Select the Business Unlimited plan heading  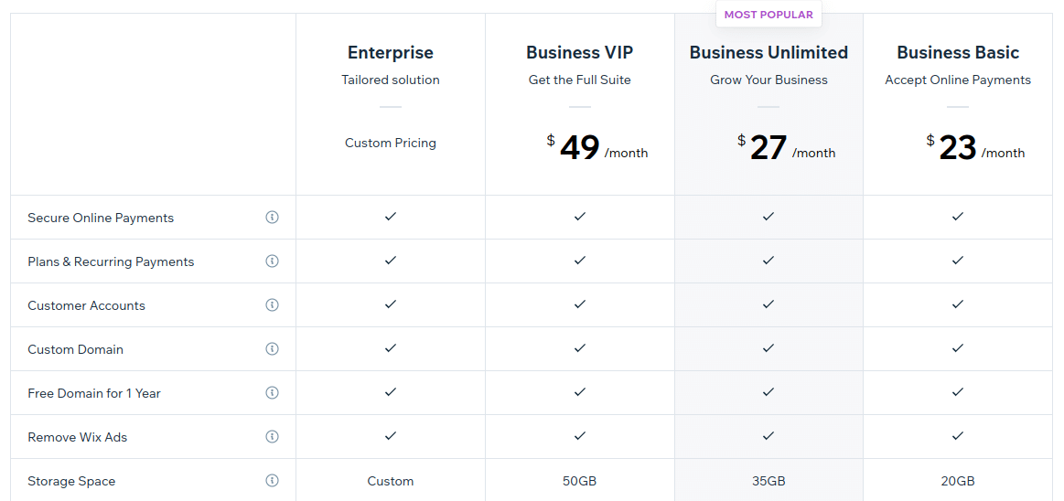(x=768, y=52)
